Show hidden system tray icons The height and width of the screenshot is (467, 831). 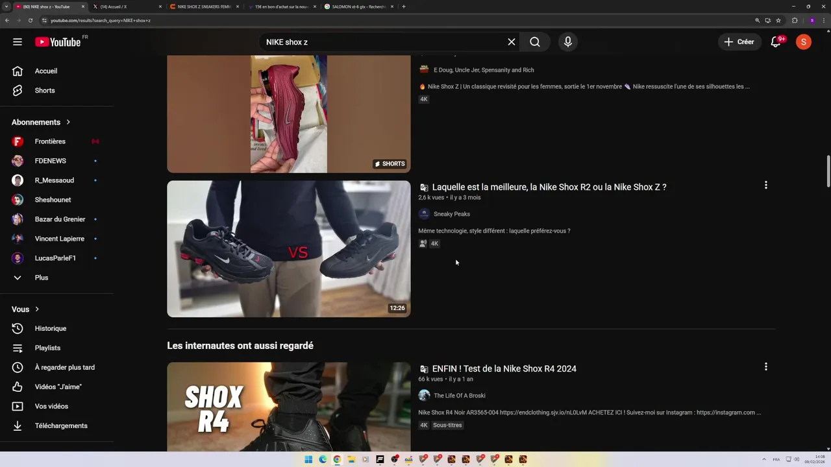coord(764,459)
